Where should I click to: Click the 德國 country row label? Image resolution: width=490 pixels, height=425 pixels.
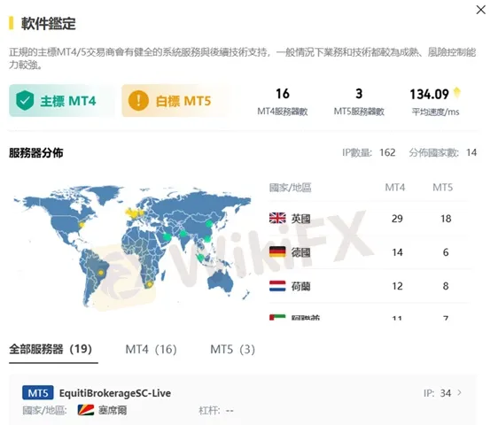(300, 252)
